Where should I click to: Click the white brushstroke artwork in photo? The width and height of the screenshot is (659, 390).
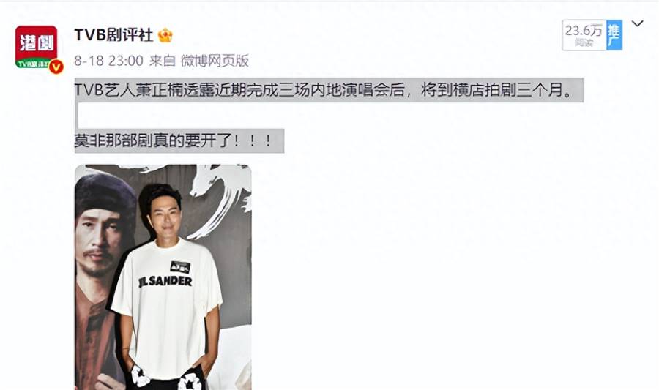pos(220,198)
